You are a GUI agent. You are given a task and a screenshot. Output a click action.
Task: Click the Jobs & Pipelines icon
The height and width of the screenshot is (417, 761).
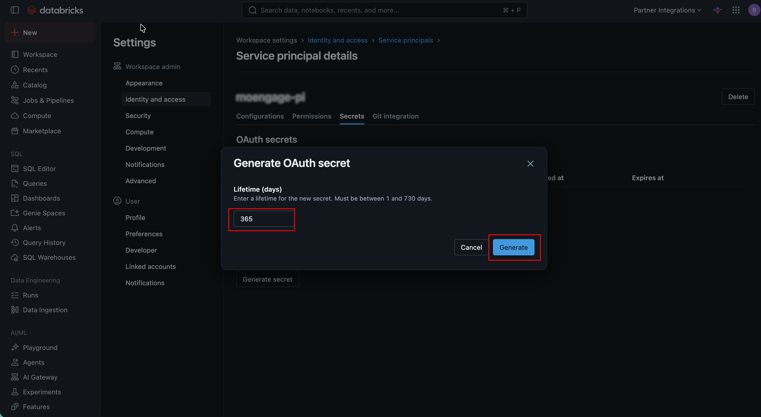(x=15, y=100)
